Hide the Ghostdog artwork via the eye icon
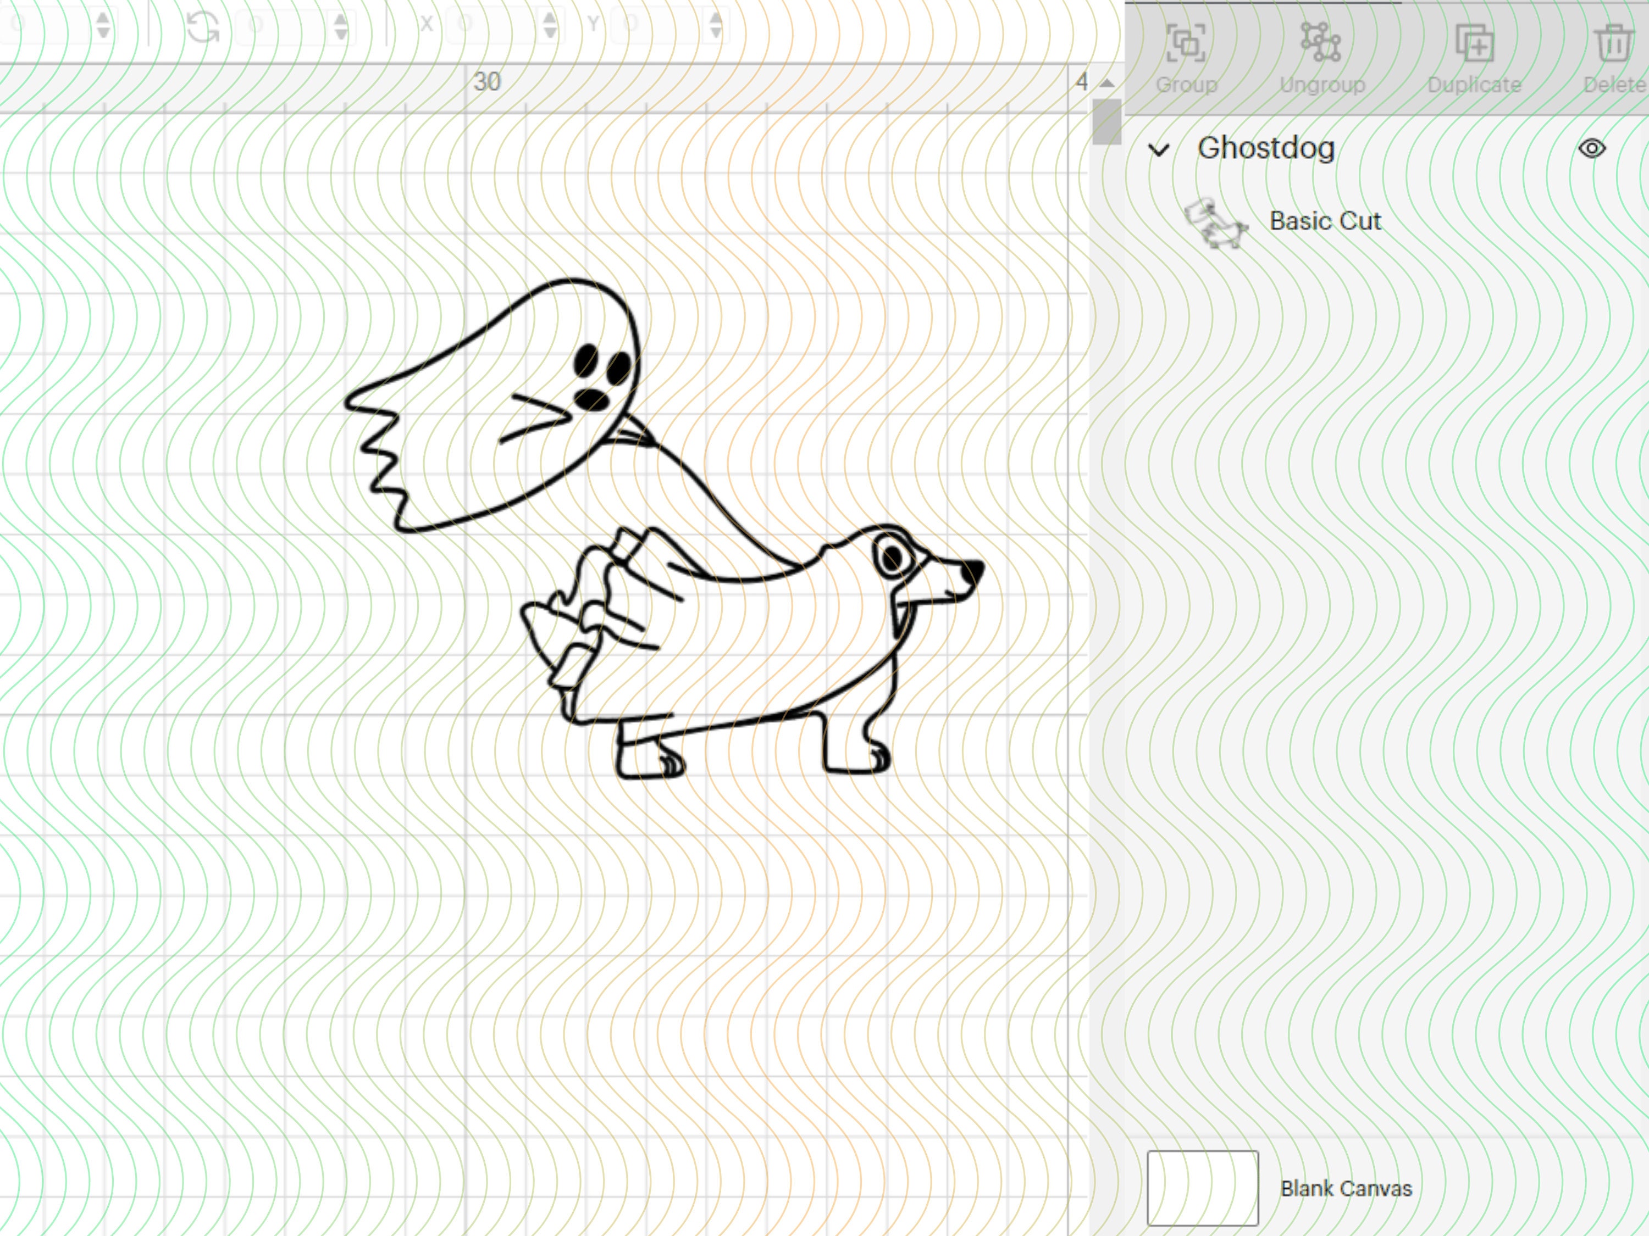The image size is (1649, 1236). point(1593,149)
